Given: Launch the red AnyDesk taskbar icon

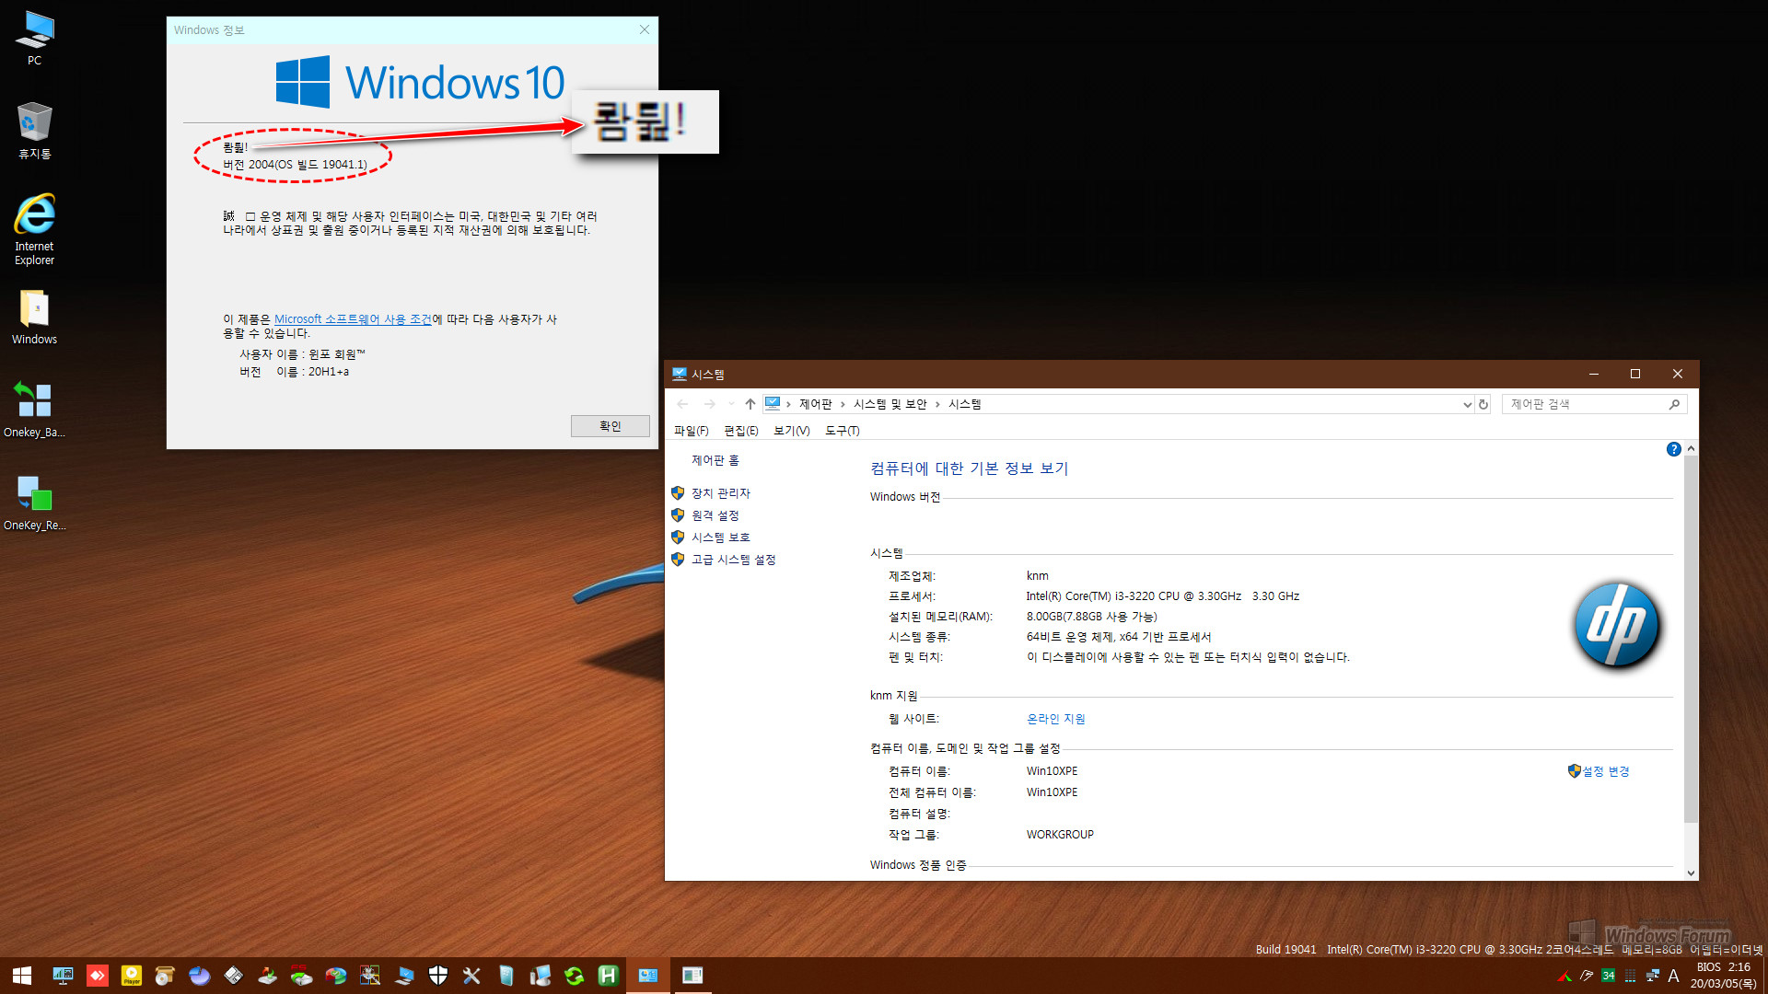Looking at the screenshot, I should click(97, 976).
